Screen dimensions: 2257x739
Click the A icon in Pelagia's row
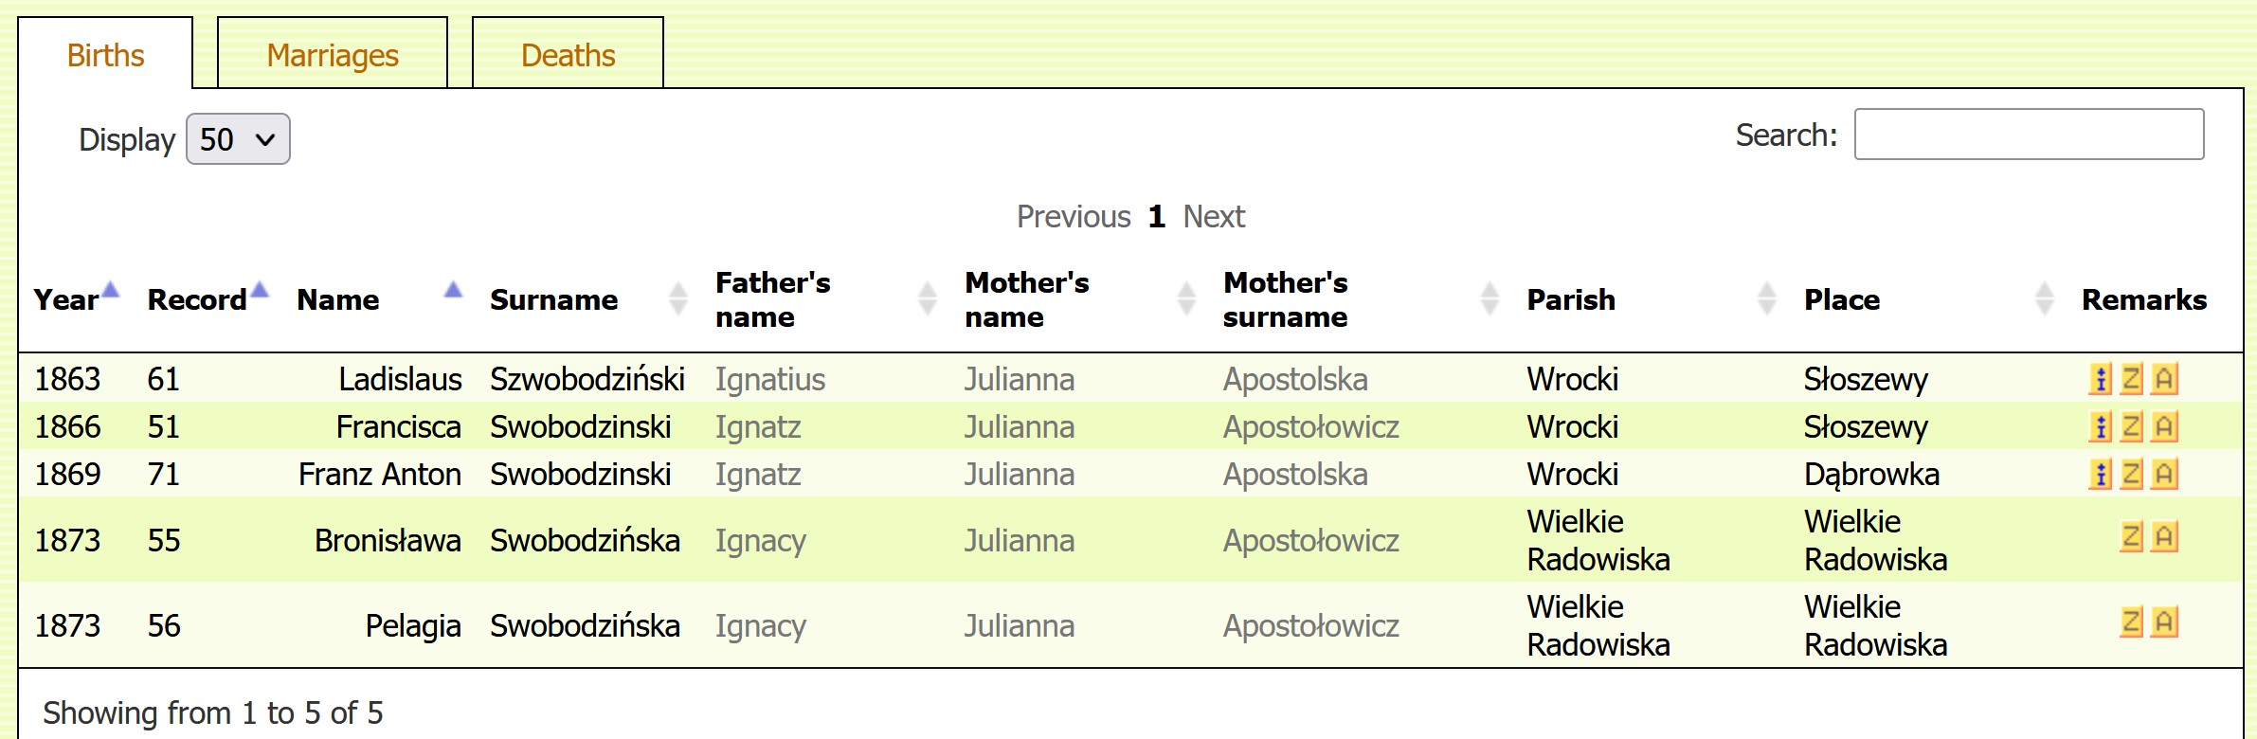point(2164,622)
